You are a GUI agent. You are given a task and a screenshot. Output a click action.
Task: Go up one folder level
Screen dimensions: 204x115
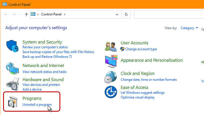point(26,14)
